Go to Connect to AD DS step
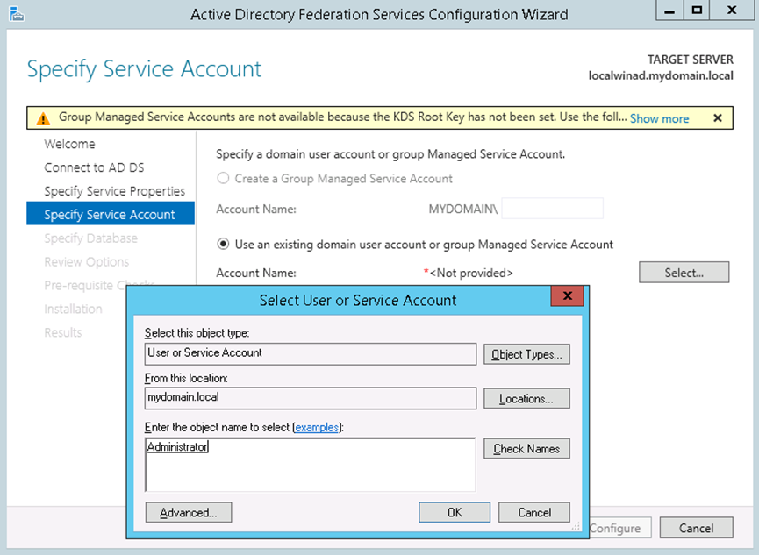 pos(94,167)
